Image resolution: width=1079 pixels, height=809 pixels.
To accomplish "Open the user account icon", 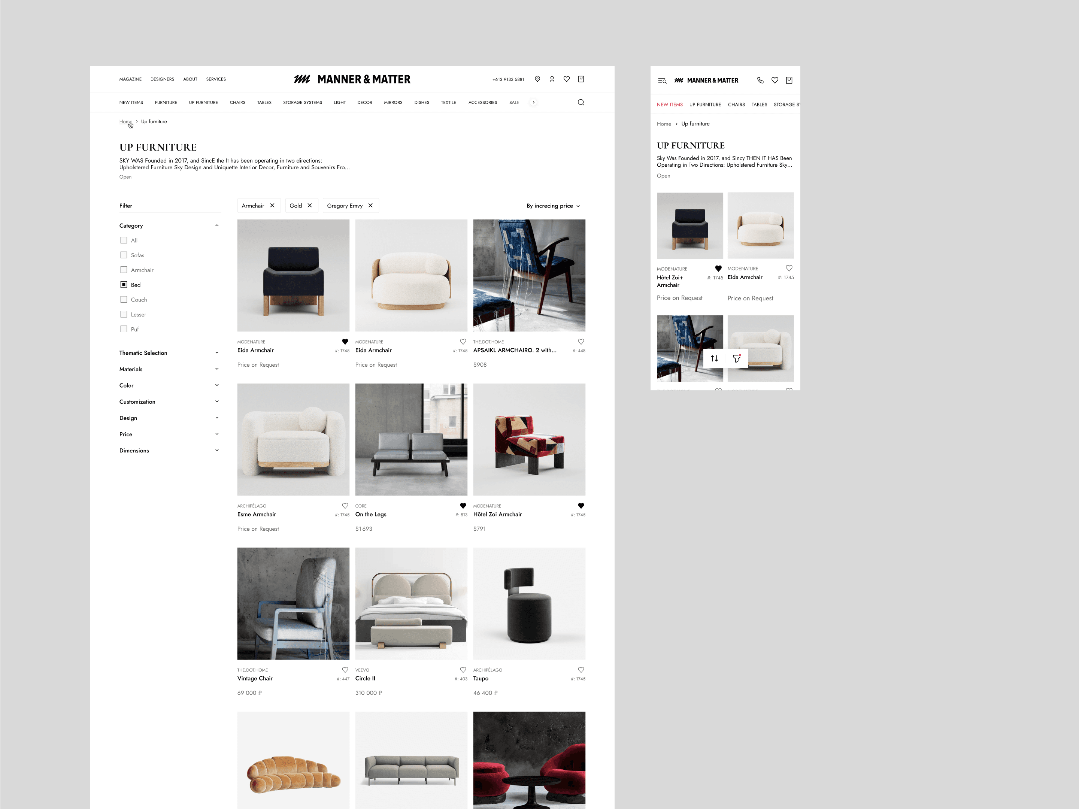I will click(x=552, y=79).
